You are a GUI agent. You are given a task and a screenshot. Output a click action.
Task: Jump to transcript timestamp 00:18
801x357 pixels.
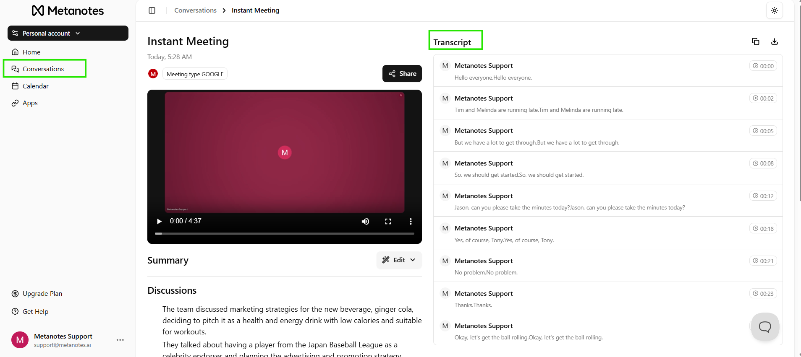(763, 228)
